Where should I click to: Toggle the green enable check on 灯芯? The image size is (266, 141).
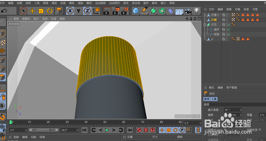click(229, 25)
